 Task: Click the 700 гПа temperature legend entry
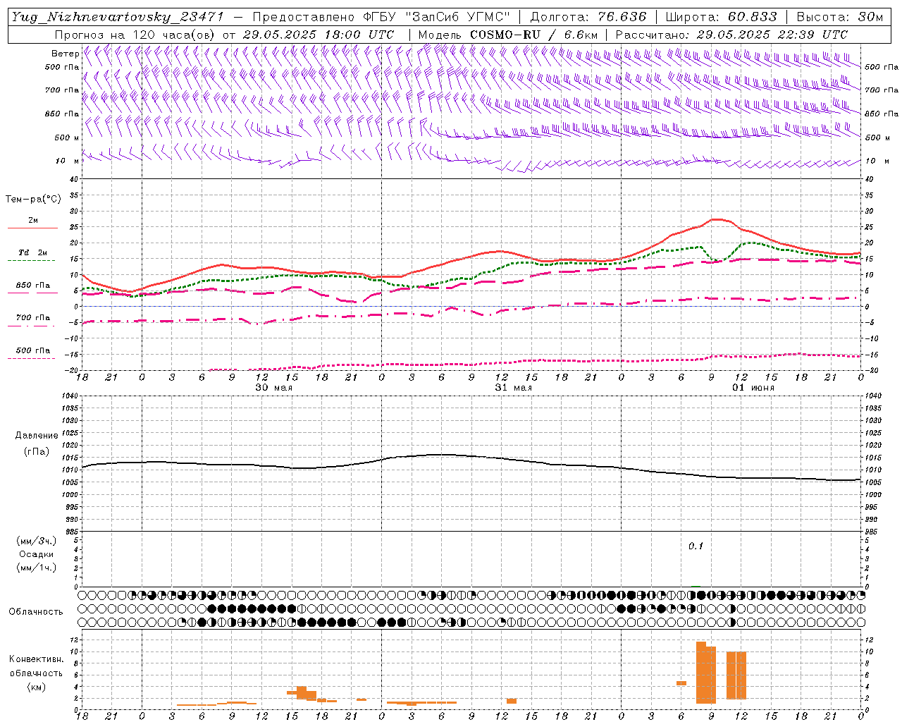(x=32, y=318)
